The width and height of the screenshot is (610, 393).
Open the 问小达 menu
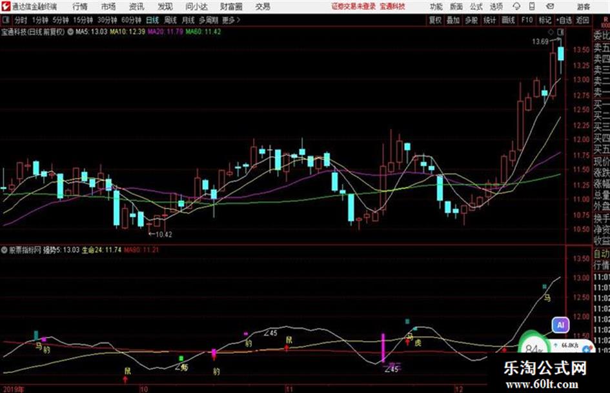pos(196,6)
